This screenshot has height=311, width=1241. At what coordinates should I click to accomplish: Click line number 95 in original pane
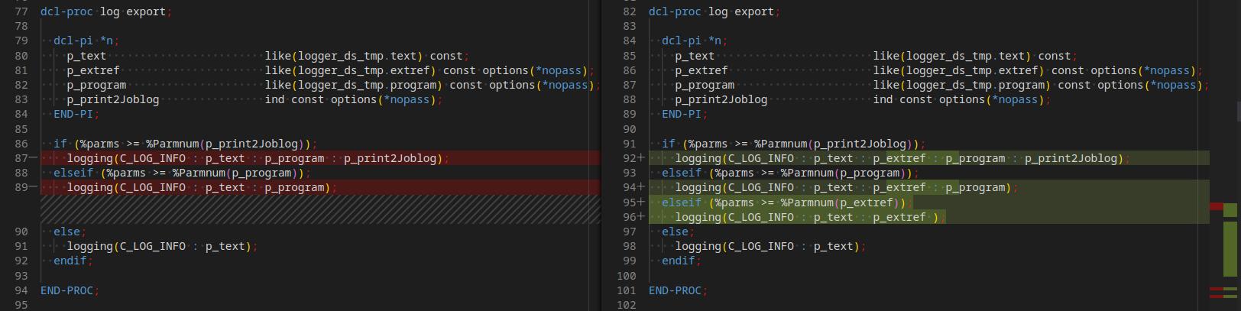(21, 305)
